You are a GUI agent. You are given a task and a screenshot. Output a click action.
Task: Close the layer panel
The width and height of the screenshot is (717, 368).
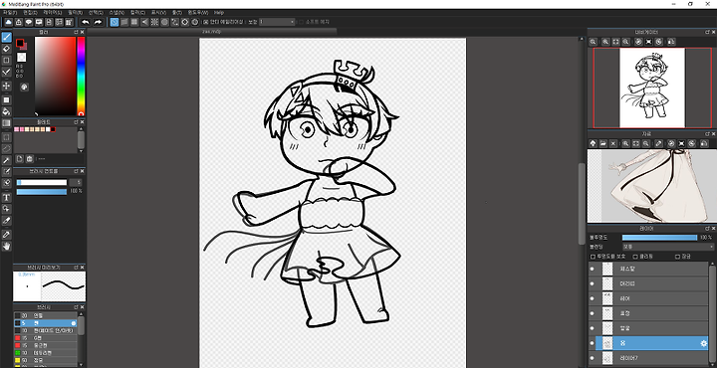tap(713, 228)
